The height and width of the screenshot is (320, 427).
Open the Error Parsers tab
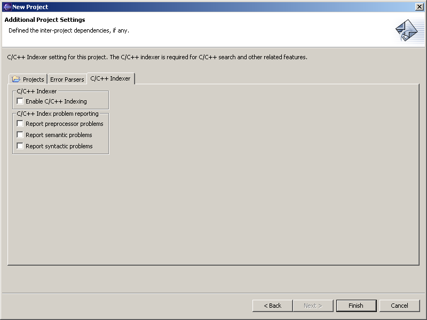point(67,79)
